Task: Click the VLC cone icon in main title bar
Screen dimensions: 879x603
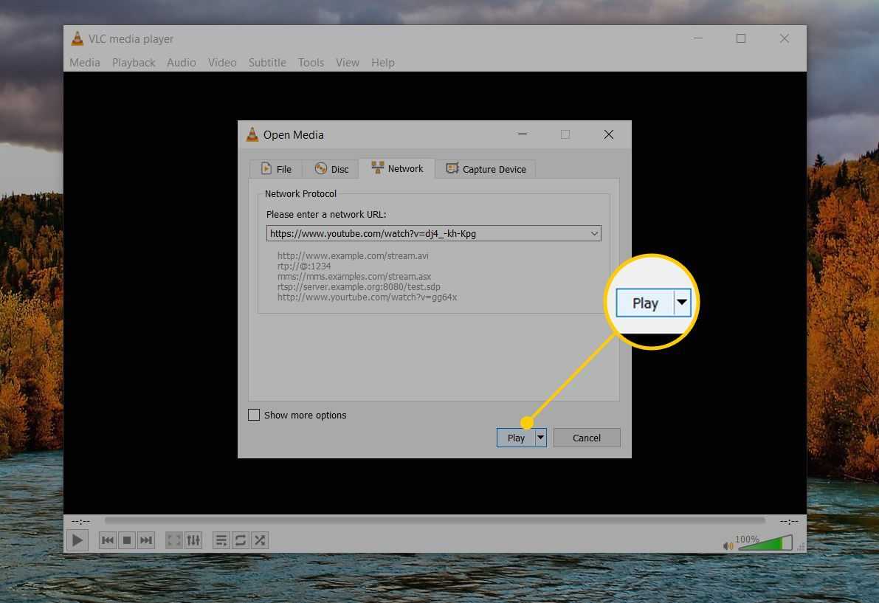Action: pyautogui.click(x=77, y=38)
